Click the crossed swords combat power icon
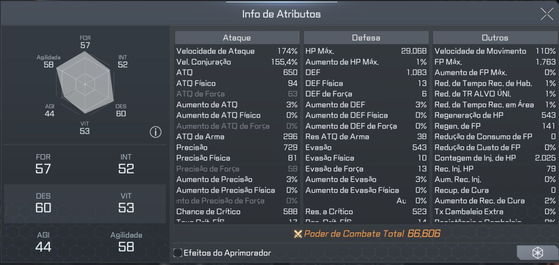The height and width of the screenshot is (265, 559). pyautogui.click(x=298, y=234)
